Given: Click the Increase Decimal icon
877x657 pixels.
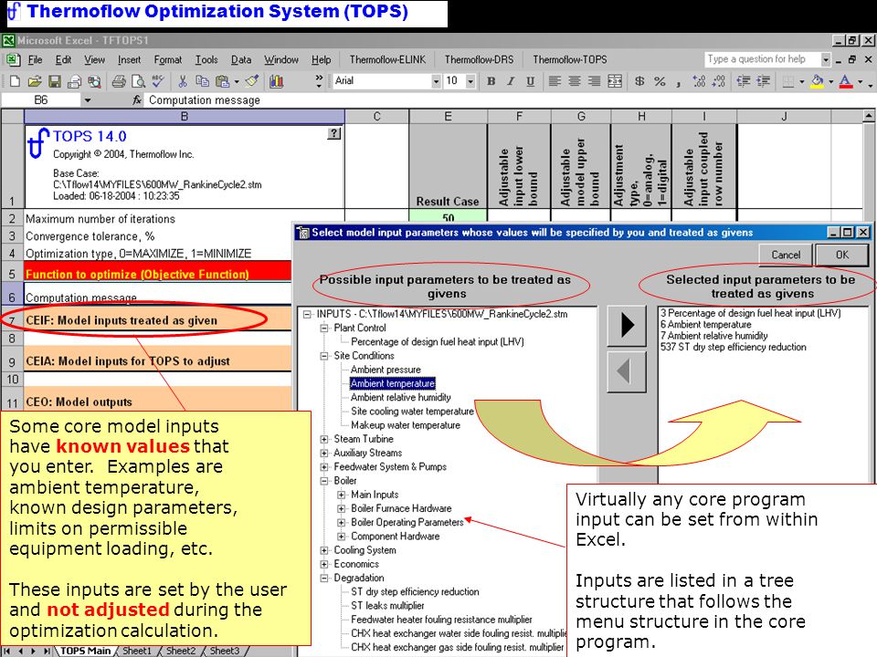Looking at the screenshot, I should click(x=699, y=81).
